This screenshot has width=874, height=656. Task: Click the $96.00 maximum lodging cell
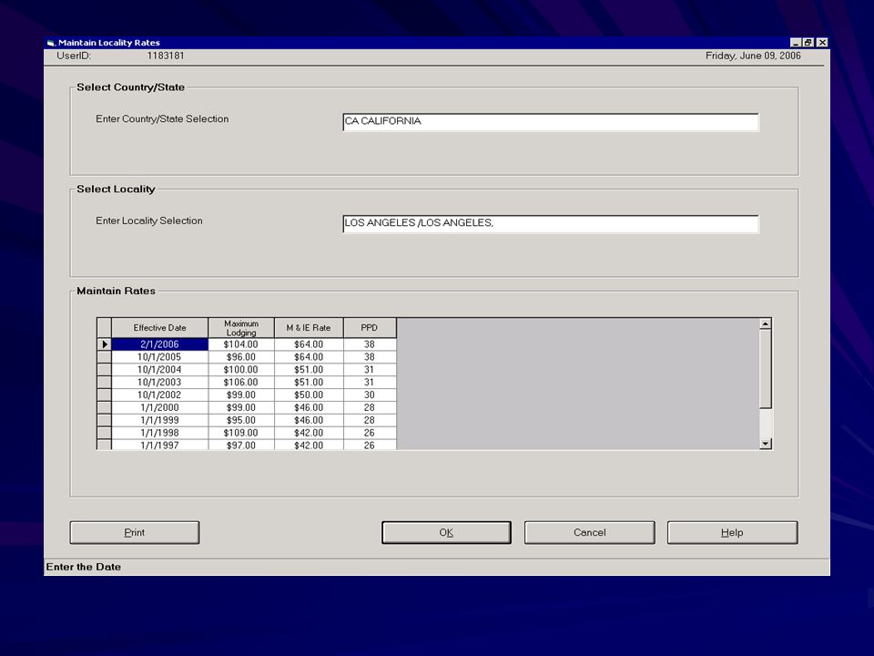click(x=241, y=357)
